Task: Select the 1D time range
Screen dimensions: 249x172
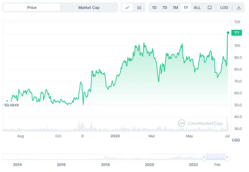Action: (x=154, y=7)
